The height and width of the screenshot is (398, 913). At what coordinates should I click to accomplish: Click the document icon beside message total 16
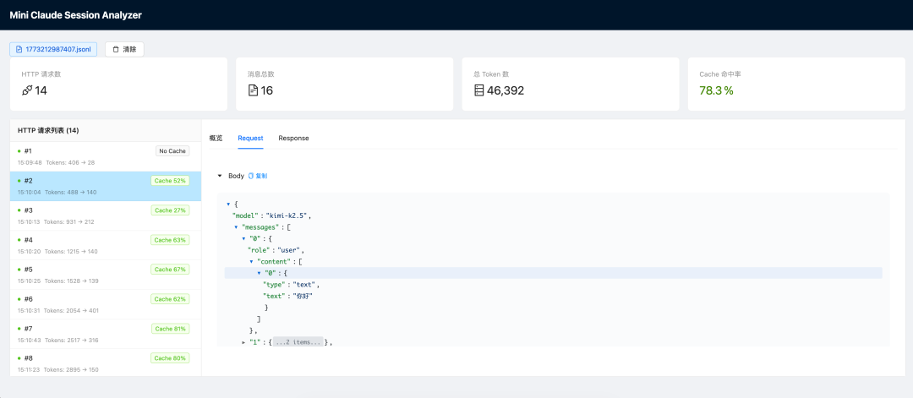click(253, 90)
